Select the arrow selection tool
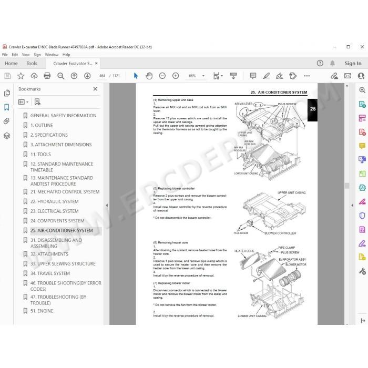 (x=136, y=76)
